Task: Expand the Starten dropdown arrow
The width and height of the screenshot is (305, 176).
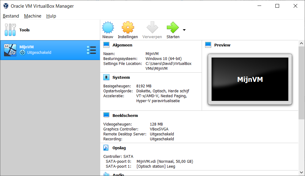Action: (184, 30)
